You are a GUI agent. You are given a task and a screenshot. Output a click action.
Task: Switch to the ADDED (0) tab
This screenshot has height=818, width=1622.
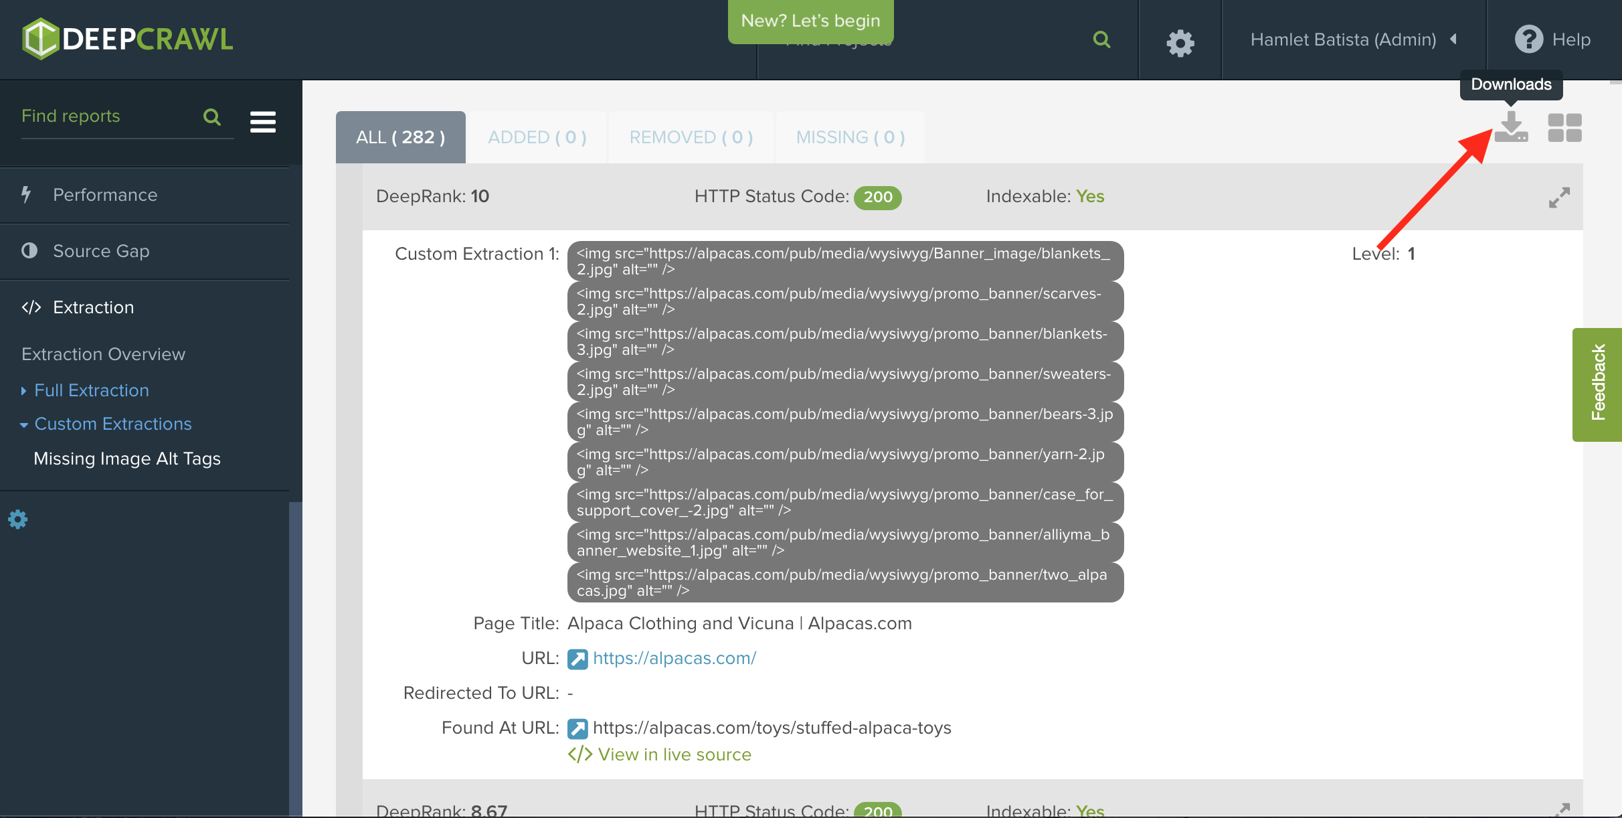(x=537, y=137)
